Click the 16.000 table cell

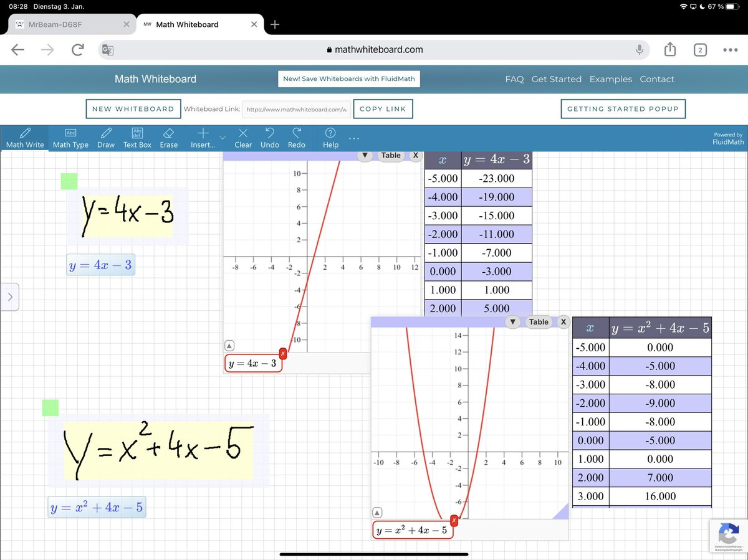pos(660,496)
